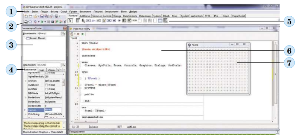Click the red jump back arrow in editor

tap(79, 34)
